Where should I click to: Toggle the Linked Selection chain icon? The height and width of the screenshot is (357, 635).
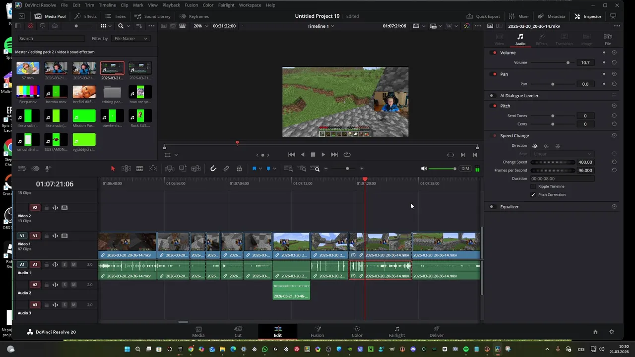(x=226, y=169)
